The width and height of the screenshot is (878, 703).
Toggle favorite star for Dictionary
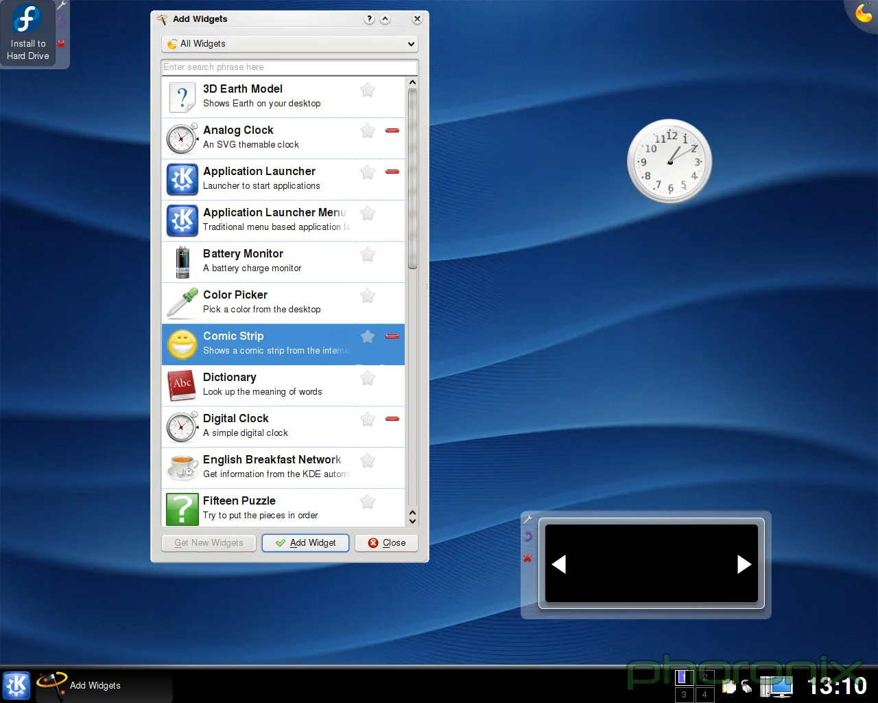[368, 378]
